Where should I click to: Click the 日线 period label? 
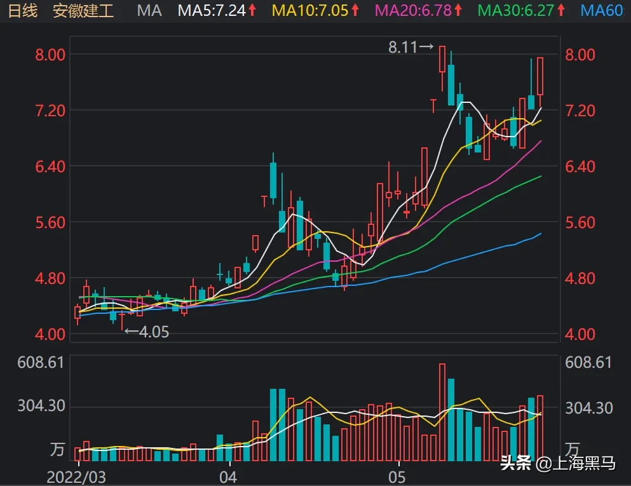click(x=23, y=11)
